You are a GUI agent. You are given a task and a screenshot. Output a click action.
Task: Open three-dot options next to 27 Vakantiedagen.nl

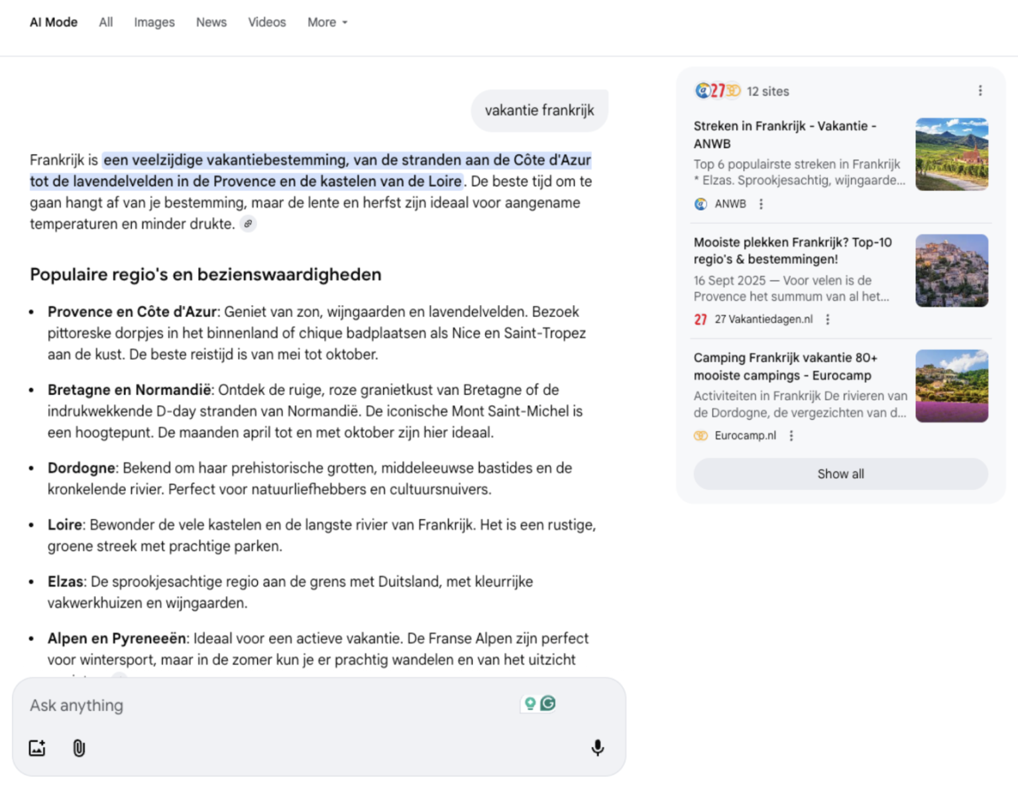pos(827,320)
